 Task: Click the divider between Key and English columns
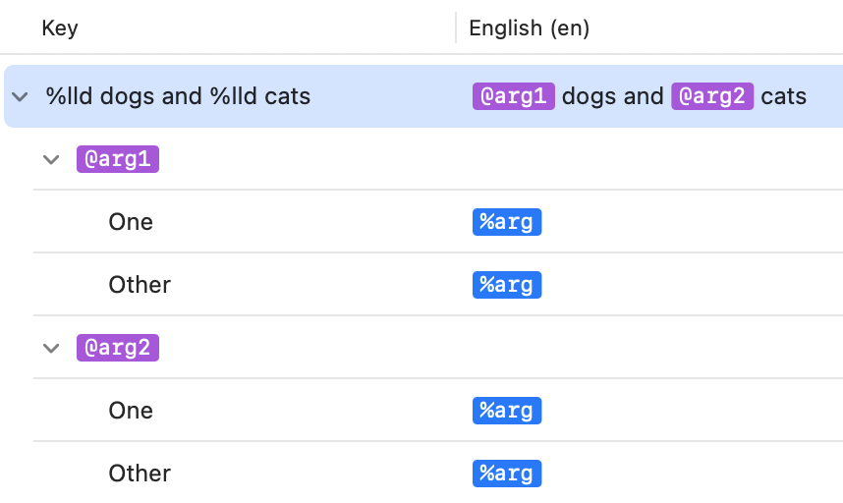click(x=456, y=28)
